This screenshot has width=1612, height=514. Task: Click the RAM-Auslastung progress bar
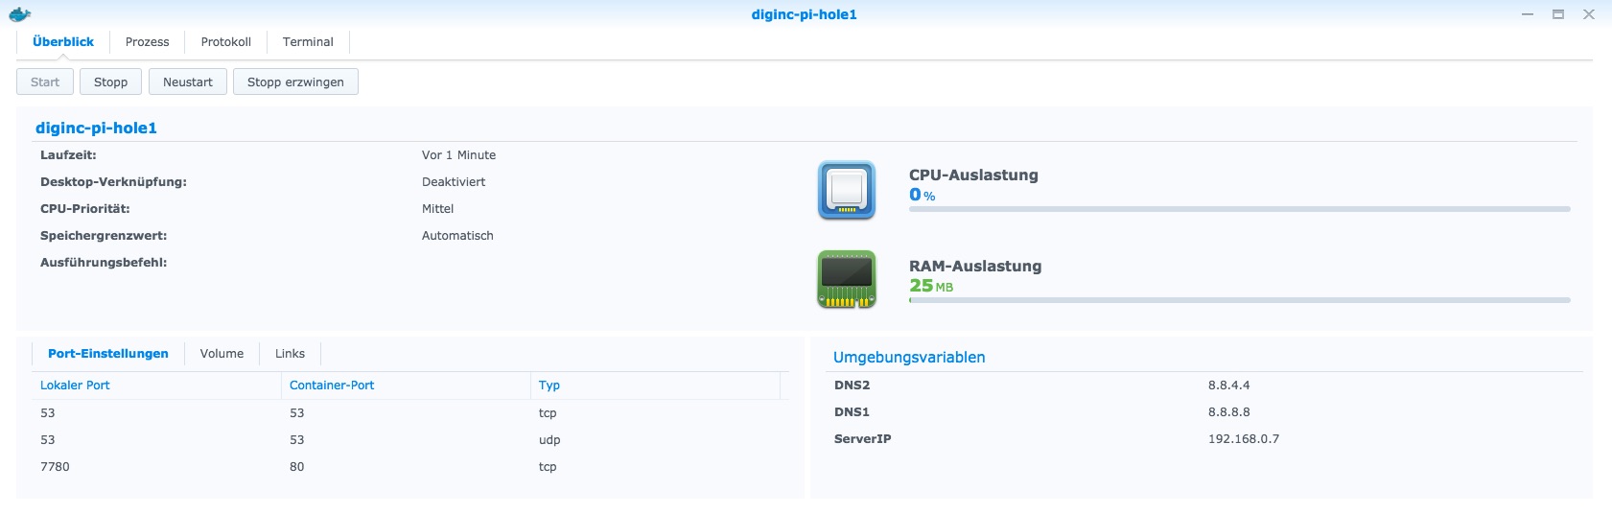click(x=1240, y=300)
